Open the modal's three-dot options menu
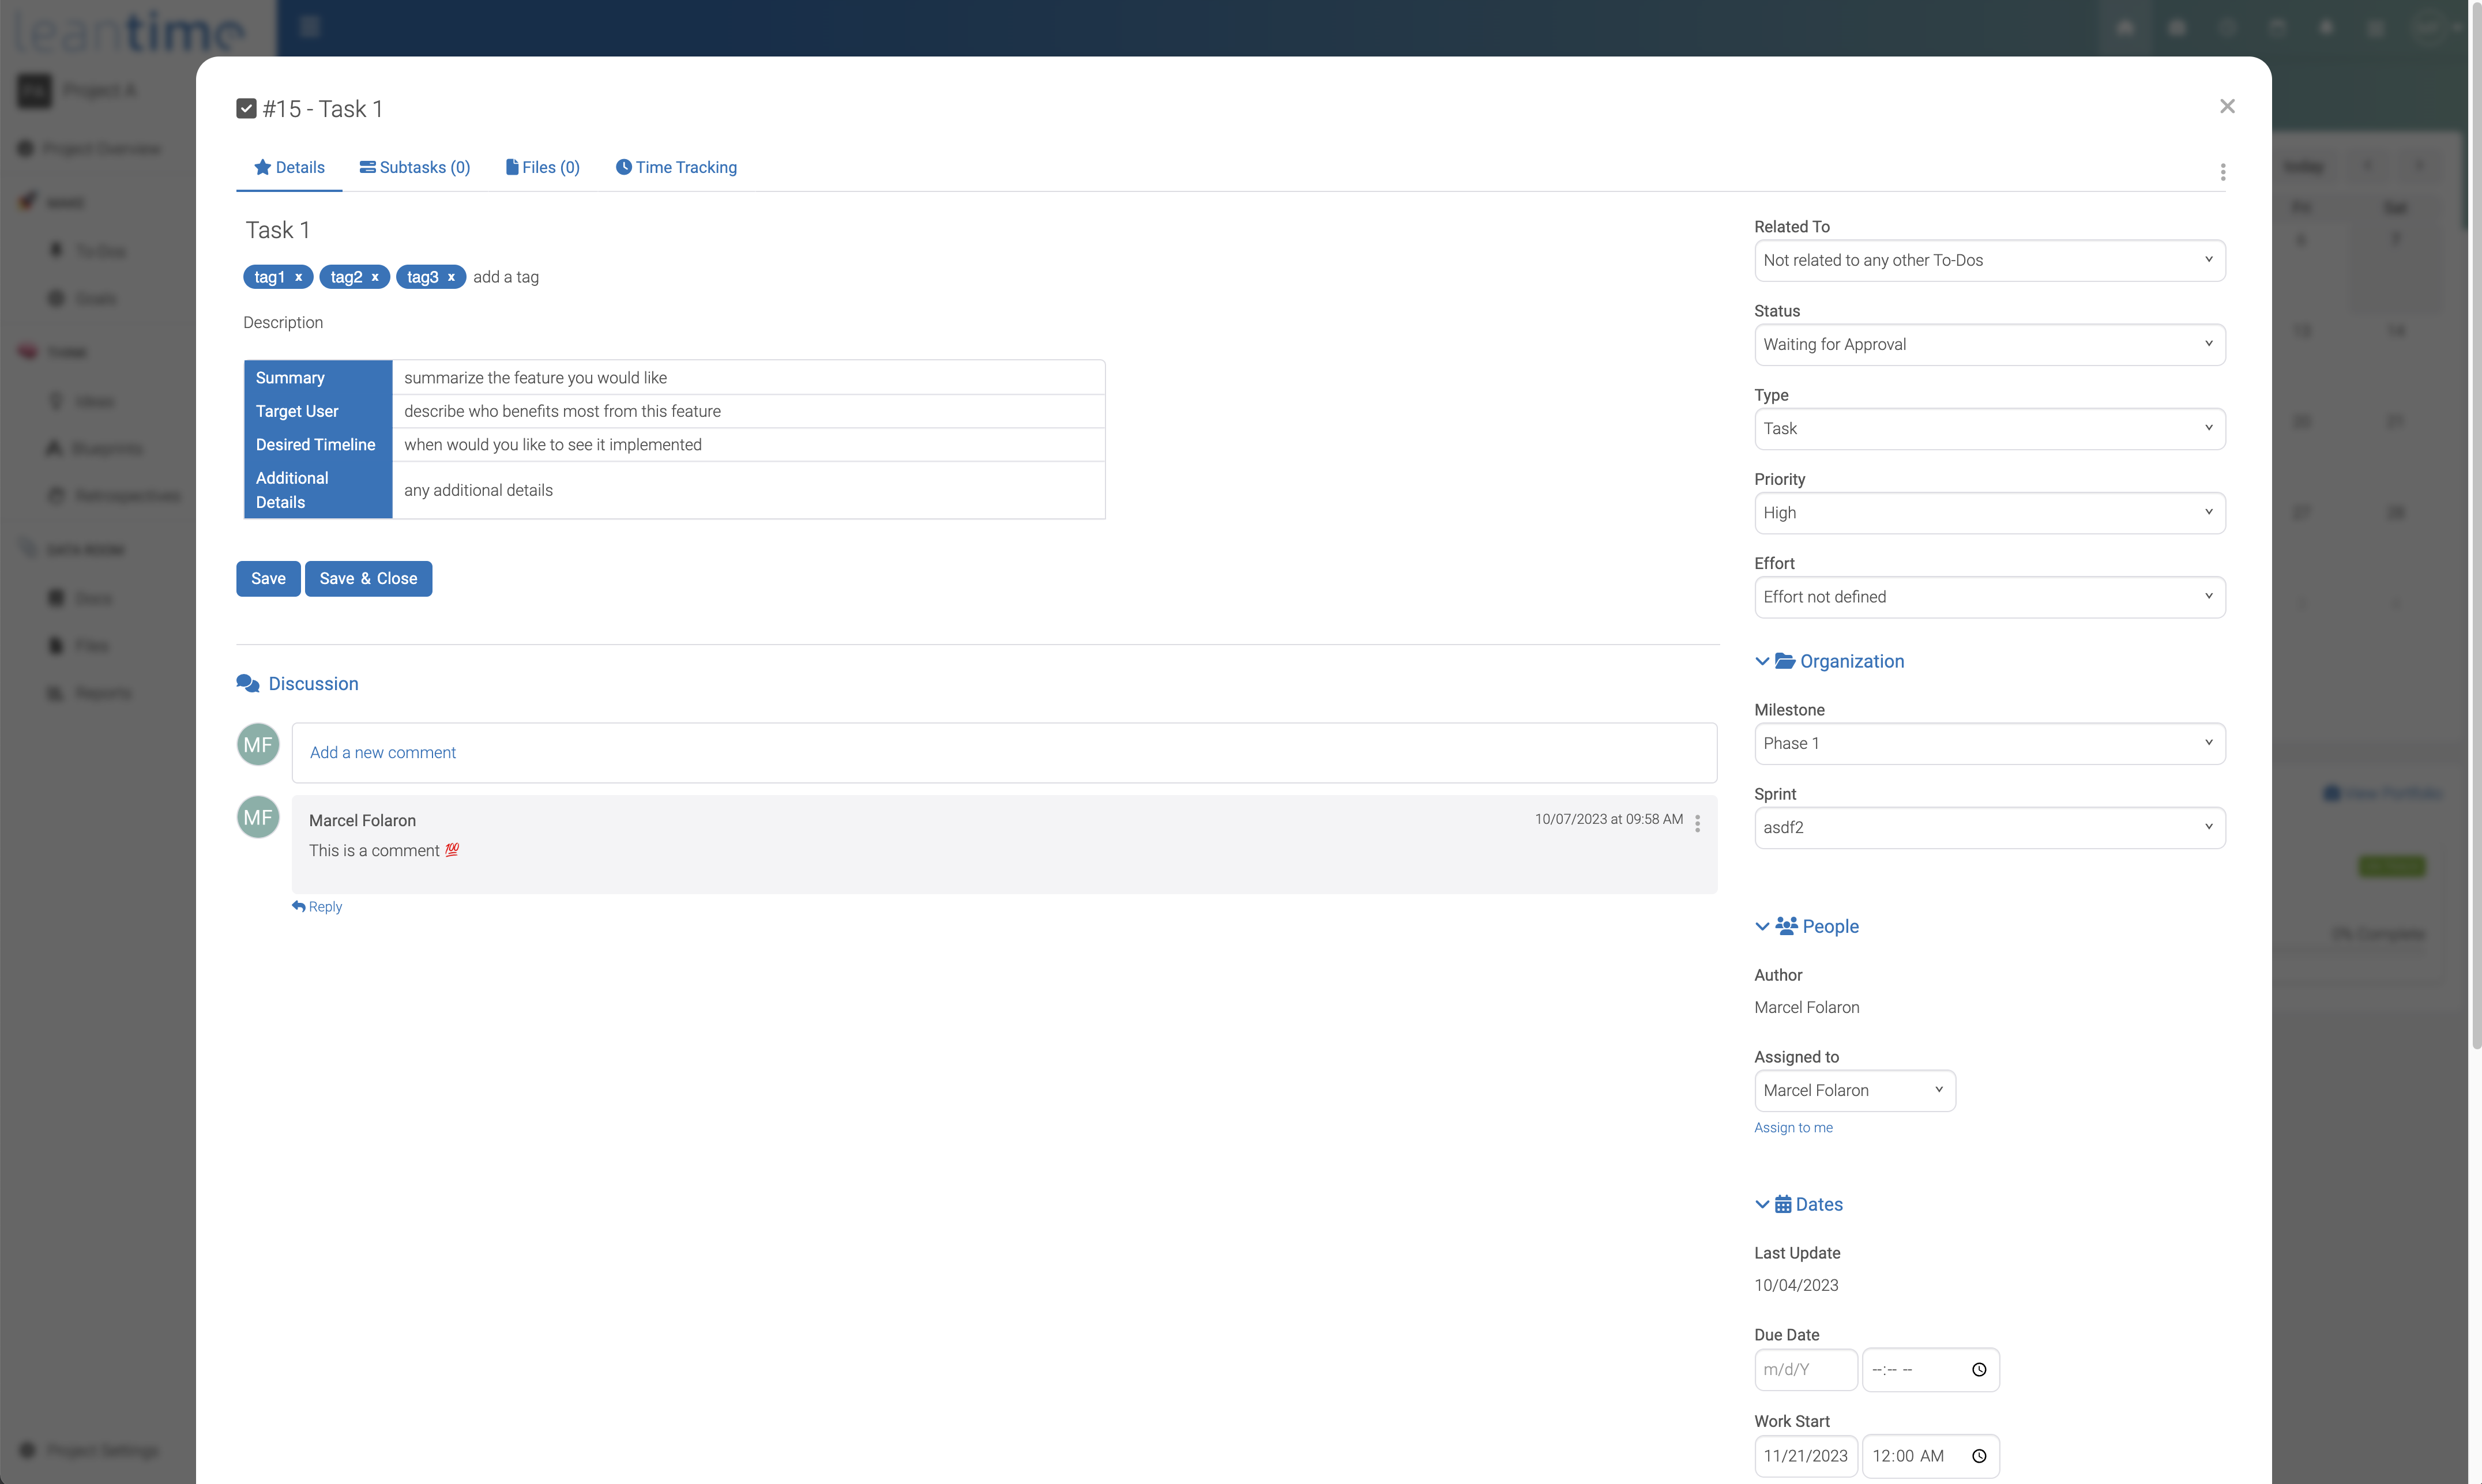This screenshot has width=2482, height=1484. [2222, 172]
